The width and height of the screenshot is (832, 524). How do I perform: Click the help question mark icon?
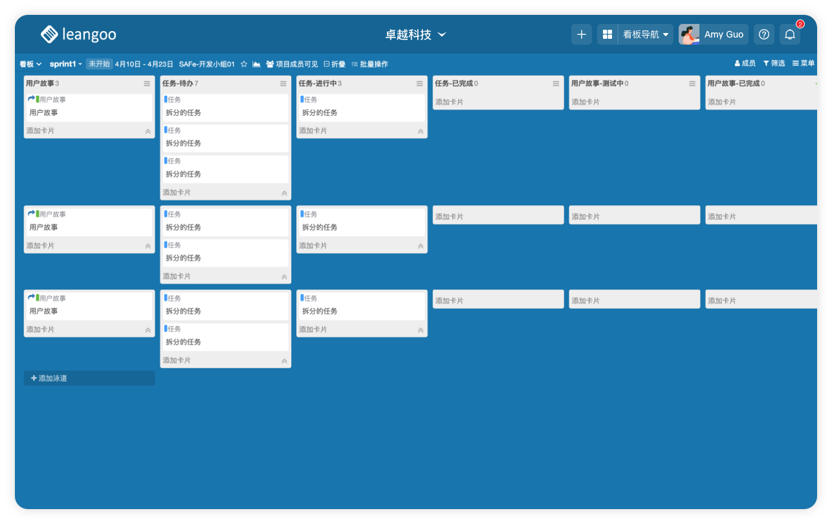coord(763,34)
